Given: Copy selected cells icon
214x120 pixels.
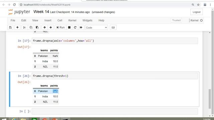Looking at the screenshot, I should [x=31, y=27].
